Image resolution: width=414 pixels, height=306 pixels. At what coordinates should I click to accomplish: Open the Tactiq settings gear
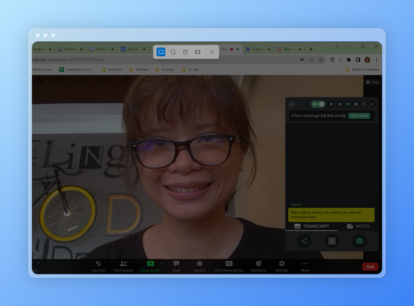[x=356, y=104]
